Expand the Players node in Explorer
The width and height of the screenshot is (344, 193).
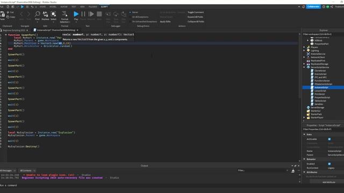pyautogui.click(x=304, y=47)
